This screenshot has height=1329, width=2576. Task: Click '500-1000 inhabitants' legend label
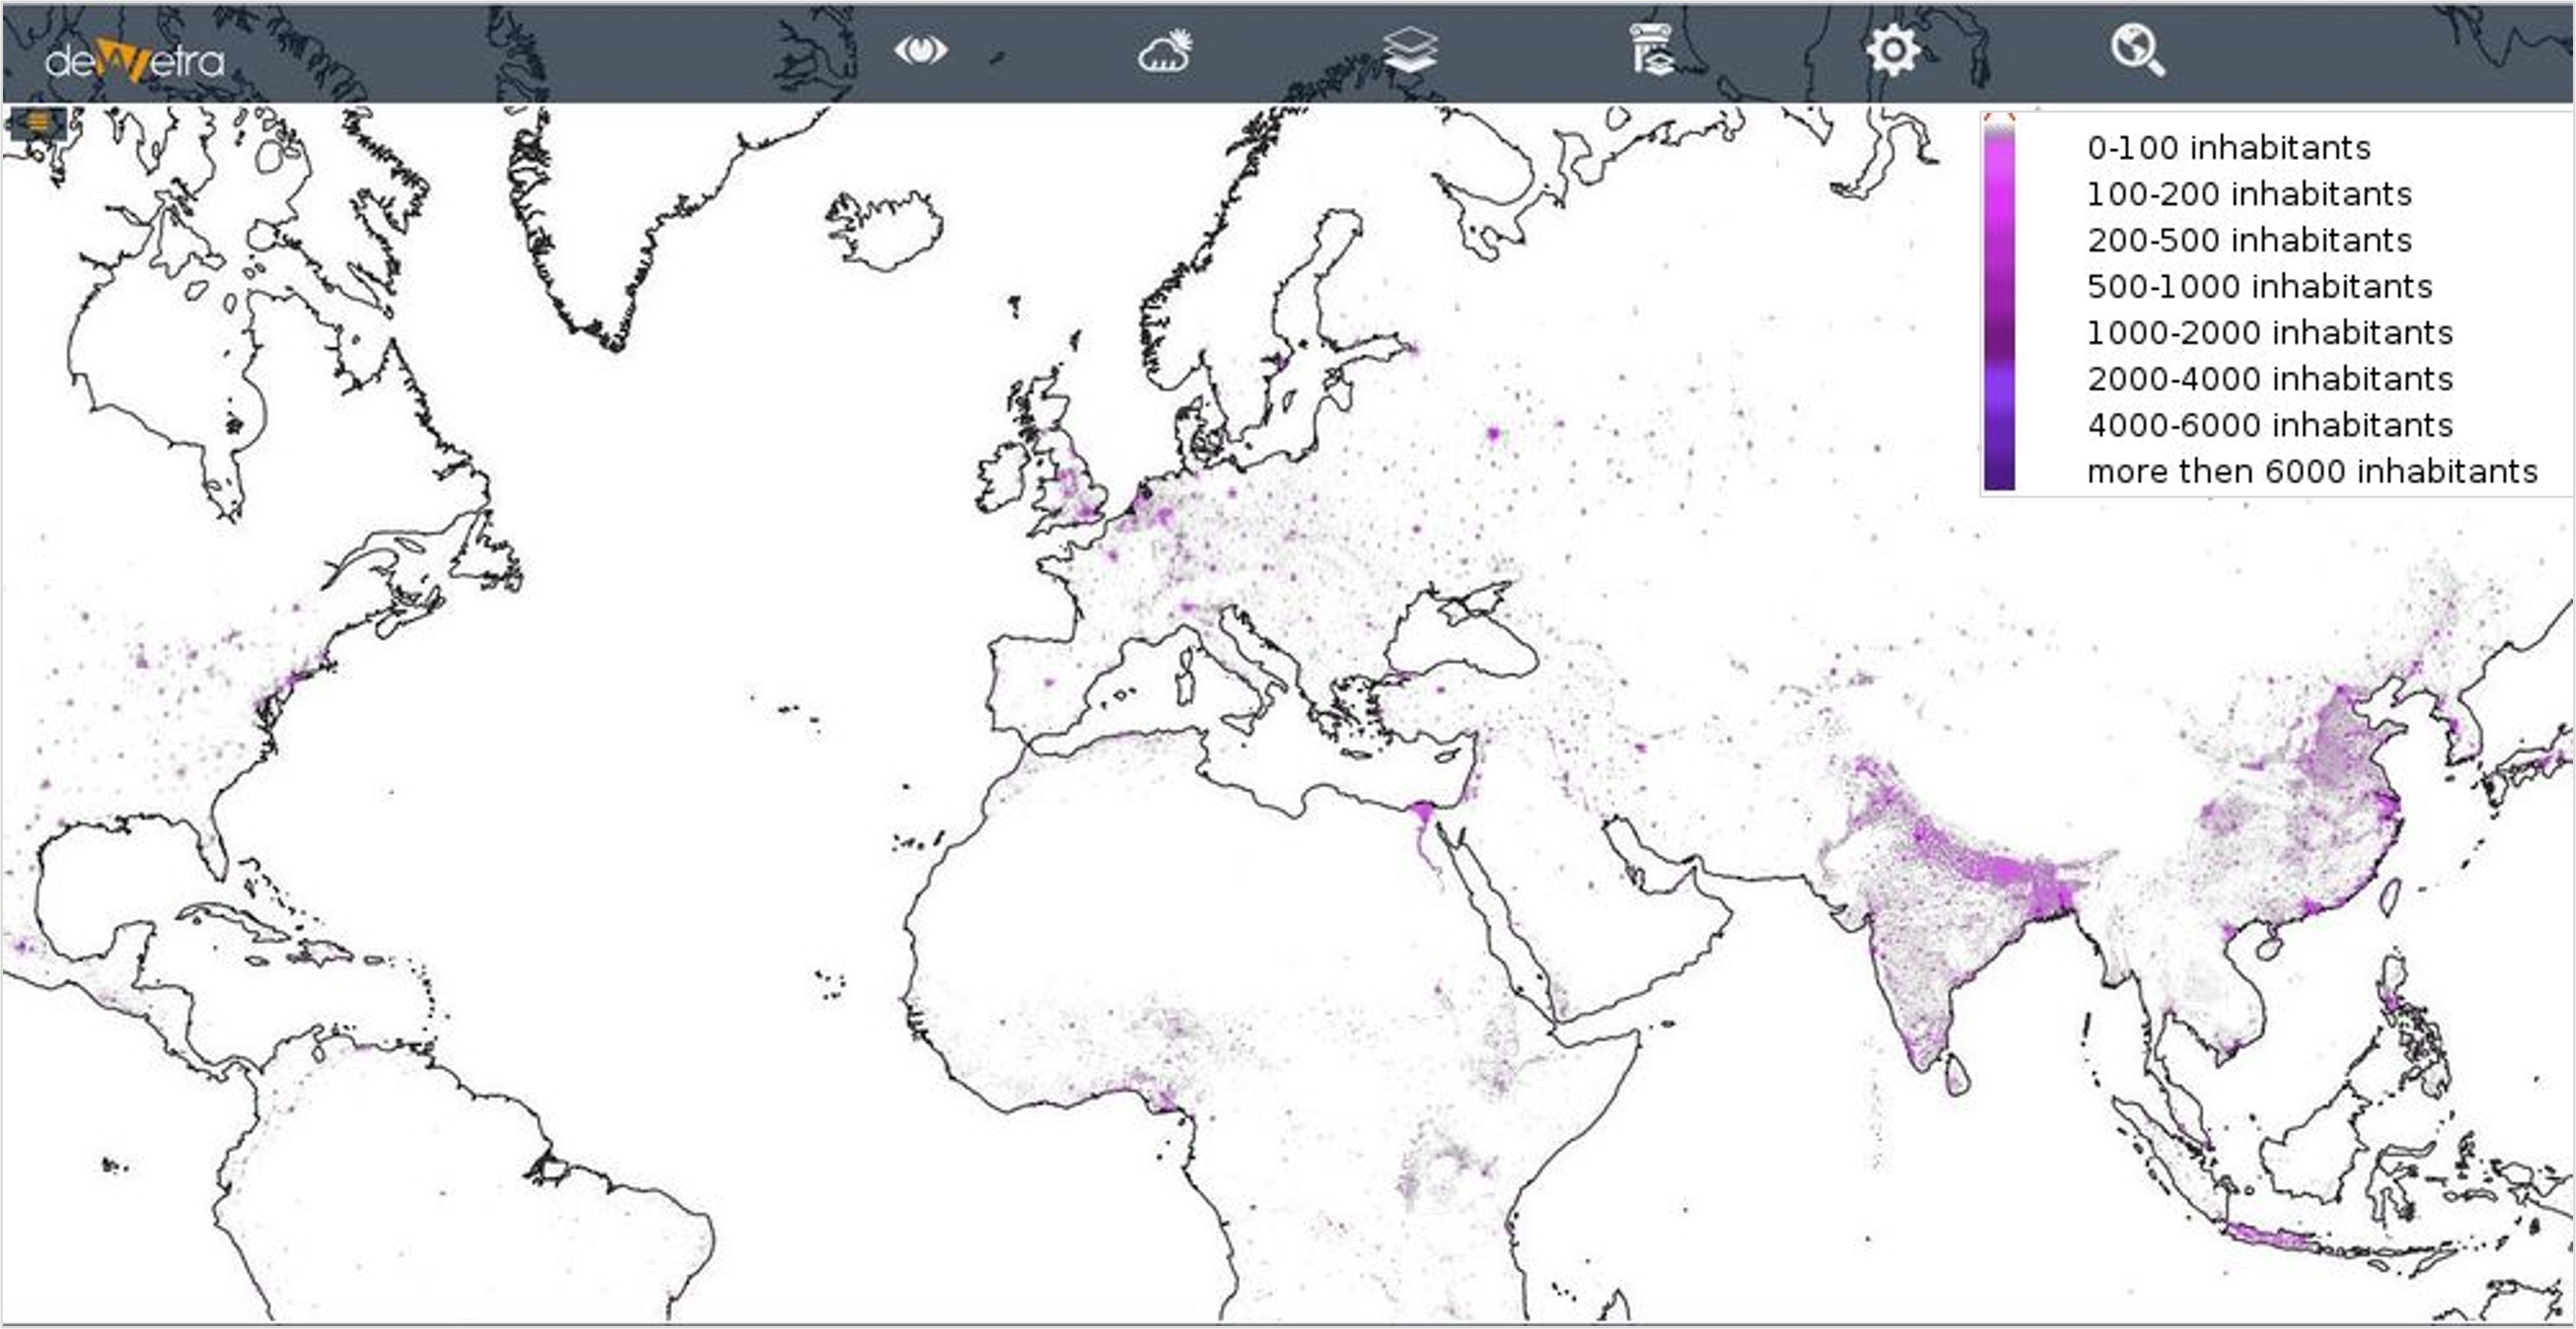(x=2259, y=286)
